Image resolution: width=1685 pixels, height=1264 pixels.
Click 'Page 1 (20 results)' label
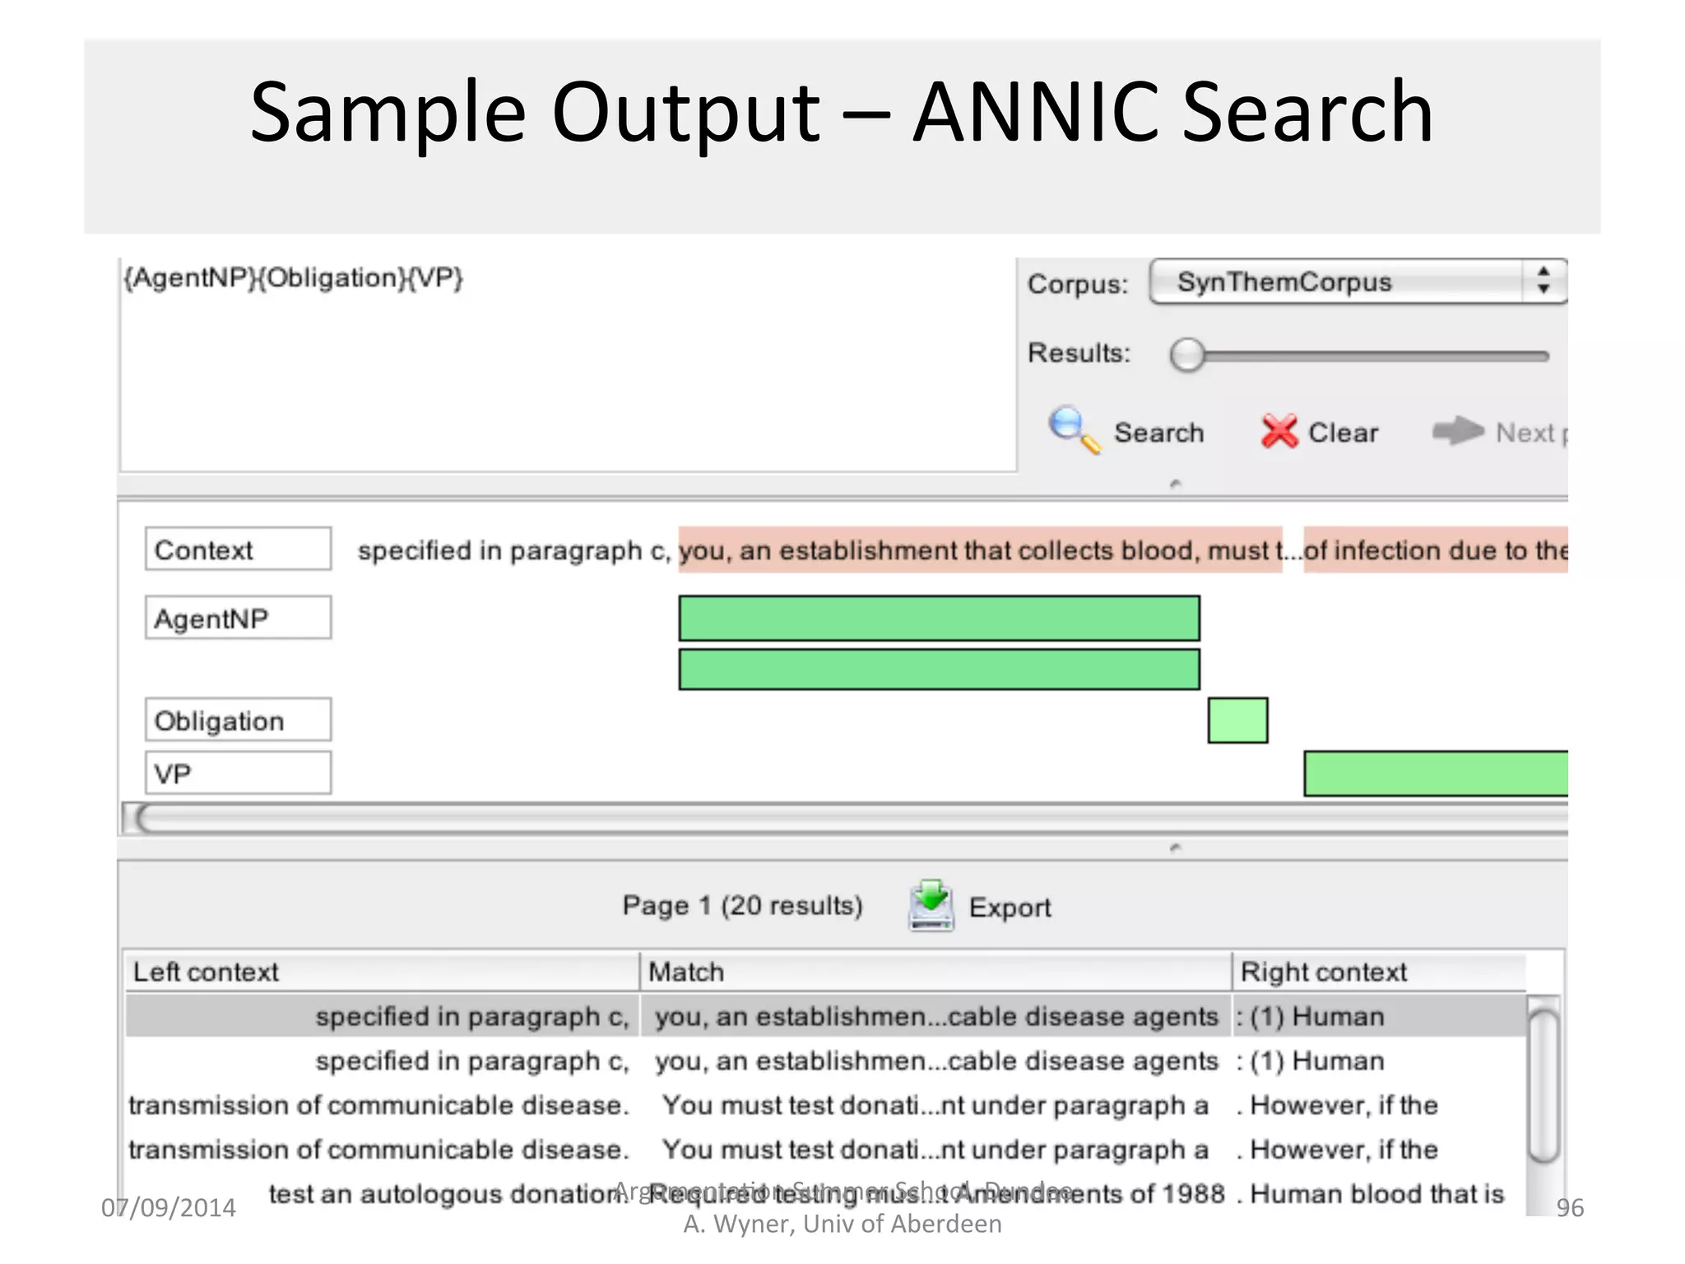click(x=742, y=905)
